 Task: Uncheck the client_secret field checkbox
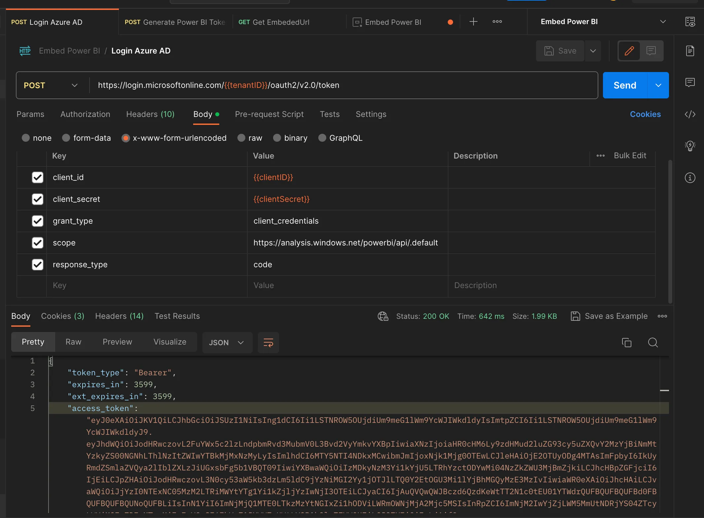pyautogui.click(x=37, y=199)
